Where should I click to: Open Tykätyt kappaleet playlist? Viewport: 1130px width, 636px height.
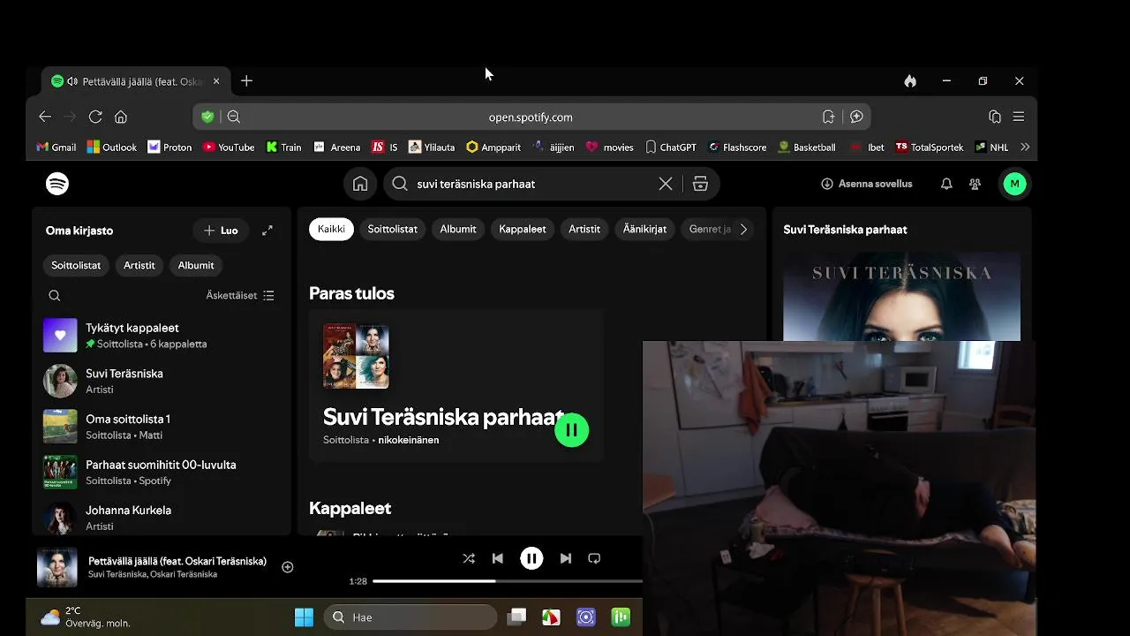point(162,336)
